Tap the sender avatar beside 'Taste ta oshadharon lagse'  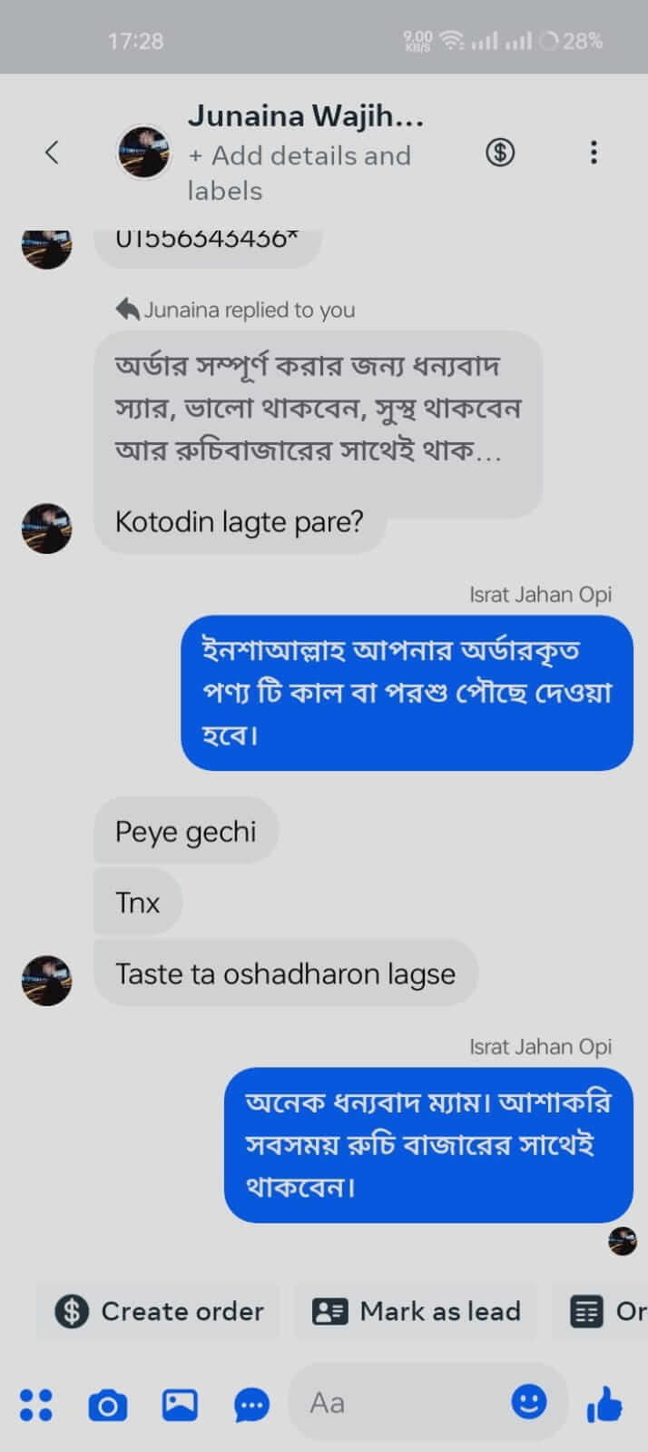click(x=47, y=980)
